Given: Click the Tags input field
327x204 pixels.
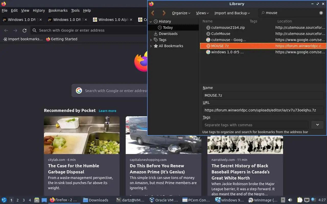Looking at the screenshot, I should pos(255,125).
